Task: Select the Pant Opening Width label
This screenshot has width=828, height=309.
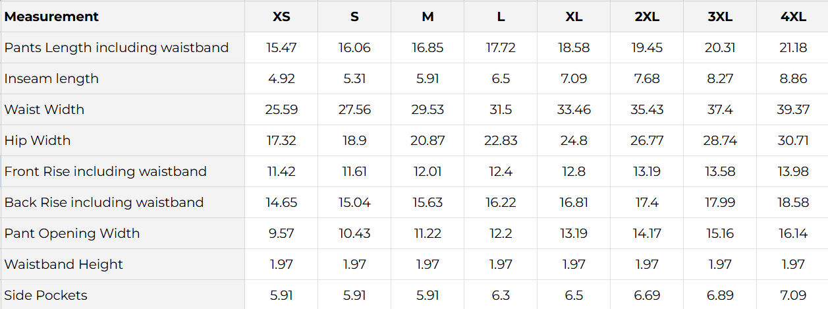Action: [x=72, y=233]
